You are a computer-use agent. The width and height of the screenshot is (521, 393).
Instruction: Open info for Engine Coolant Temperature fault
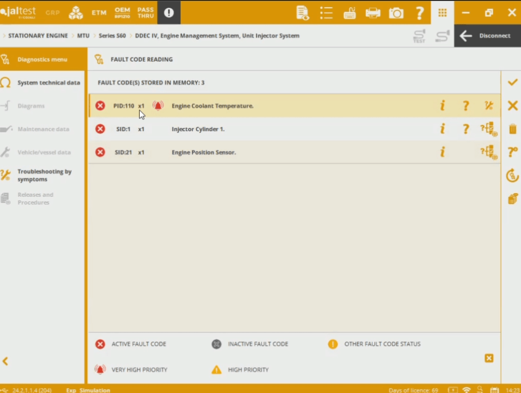click(x=442, y=106)
